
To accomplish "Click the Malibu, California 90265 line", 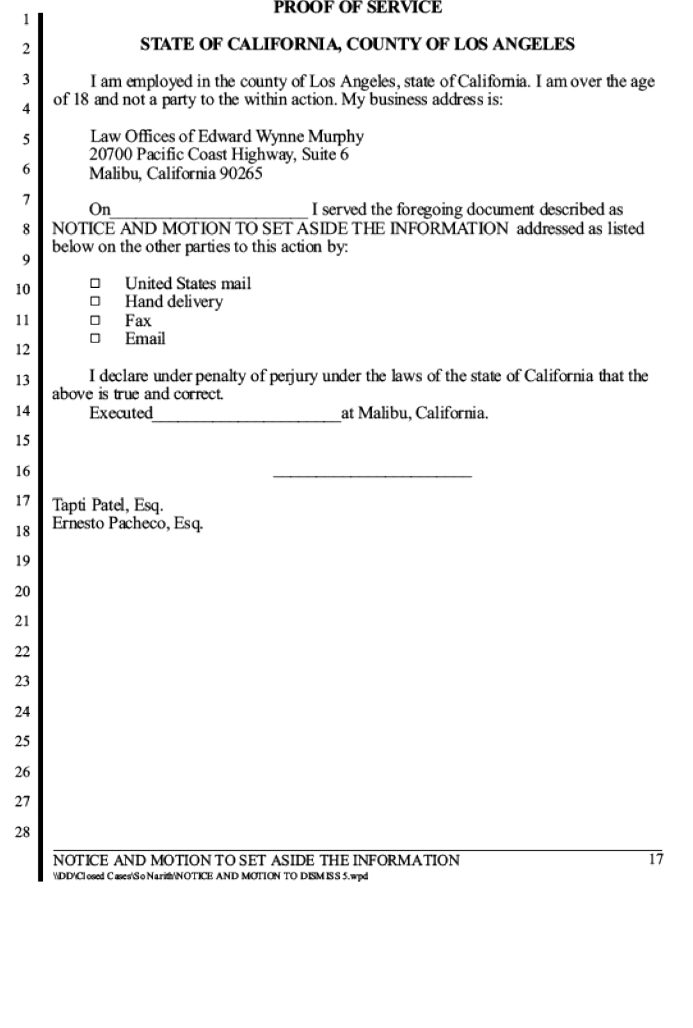I will (176, 173).
